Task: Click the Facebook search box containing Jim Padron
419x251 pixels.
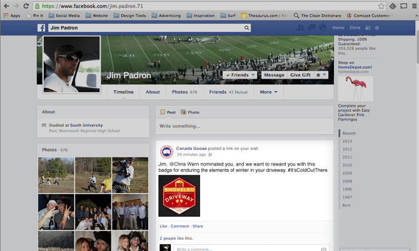Action: [149, 27]
